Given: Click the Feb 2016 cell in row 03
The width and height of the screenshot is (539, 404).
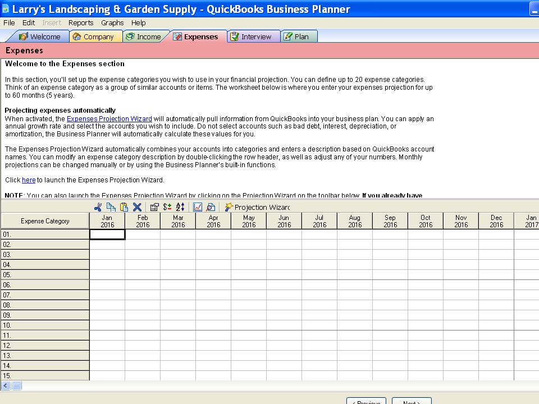Looking at the screenshot, I should 143,255.
